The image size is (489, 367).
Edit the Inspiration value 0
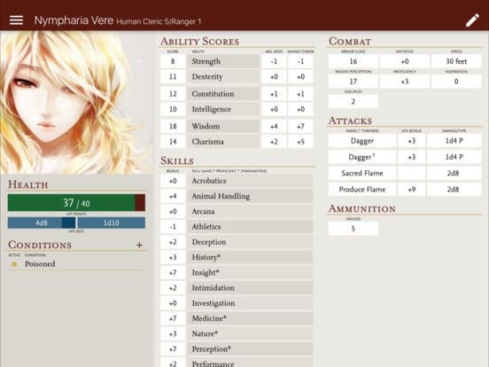click(x=456, y=82)
